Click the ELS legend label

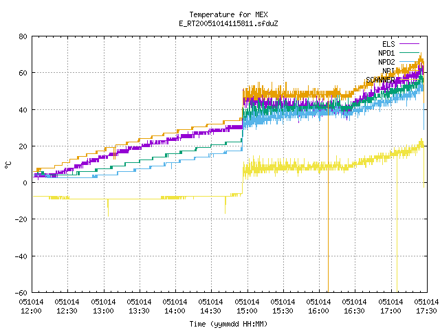tap(388, 44)
